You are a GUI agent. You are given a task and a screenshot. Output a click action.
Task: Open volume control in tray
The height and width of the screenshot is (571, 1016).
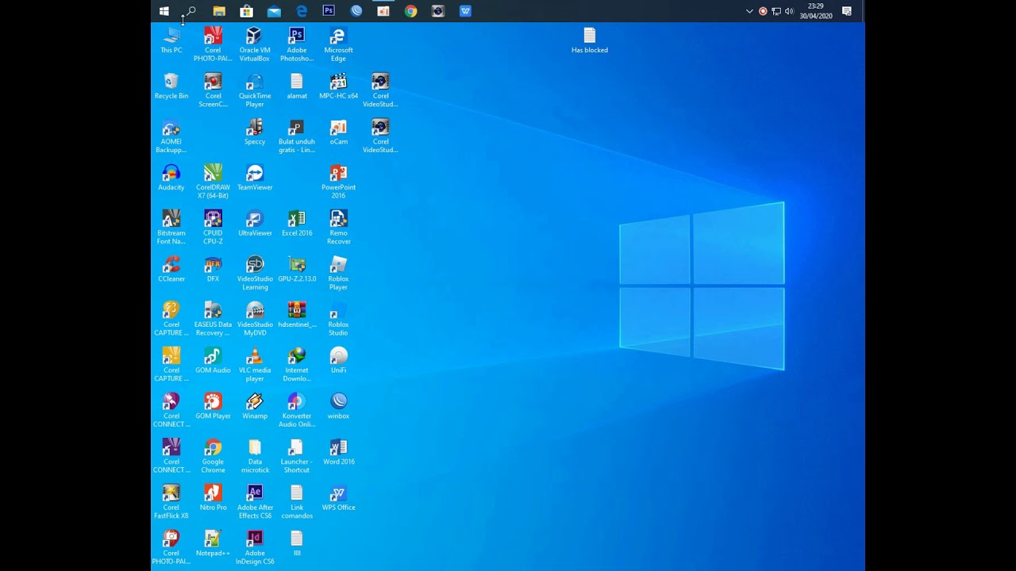(789, 11)
